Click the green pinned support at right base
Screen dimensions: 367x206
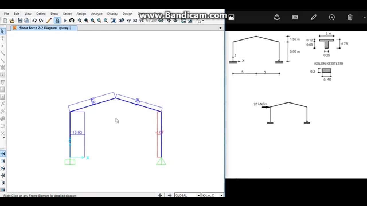161,161
